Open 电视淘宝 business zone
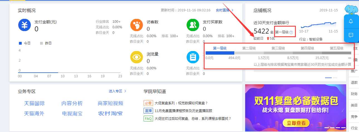Image resolution: width=359 pixels, height=132 pixels. tap(72, 113)
